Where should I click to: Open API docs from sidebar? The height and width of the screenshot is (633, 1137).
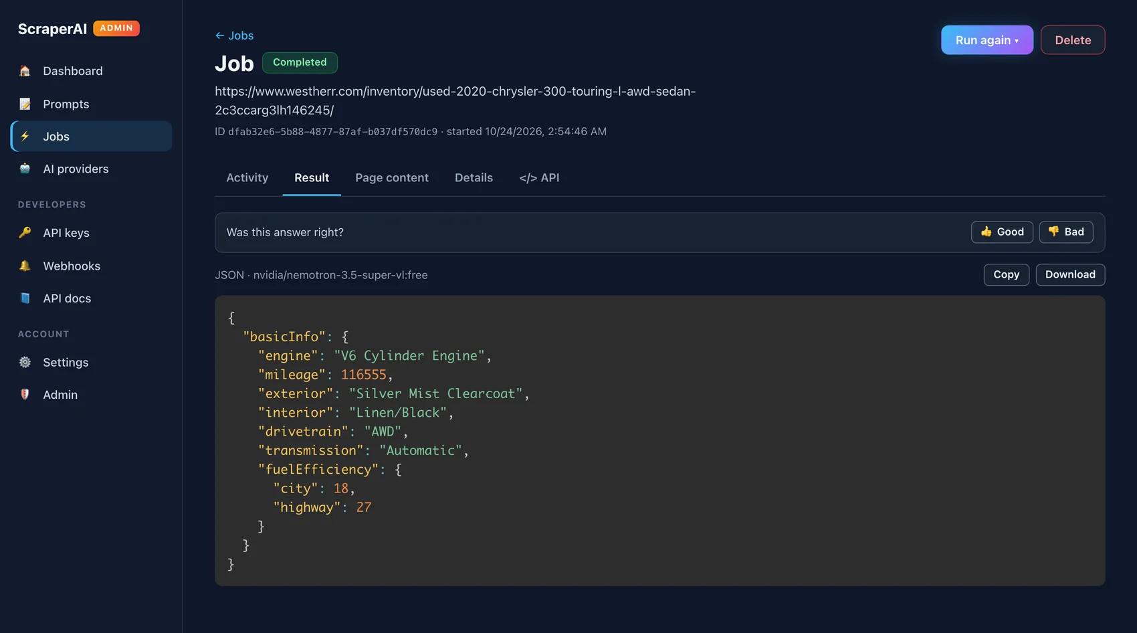click(91, 298)
